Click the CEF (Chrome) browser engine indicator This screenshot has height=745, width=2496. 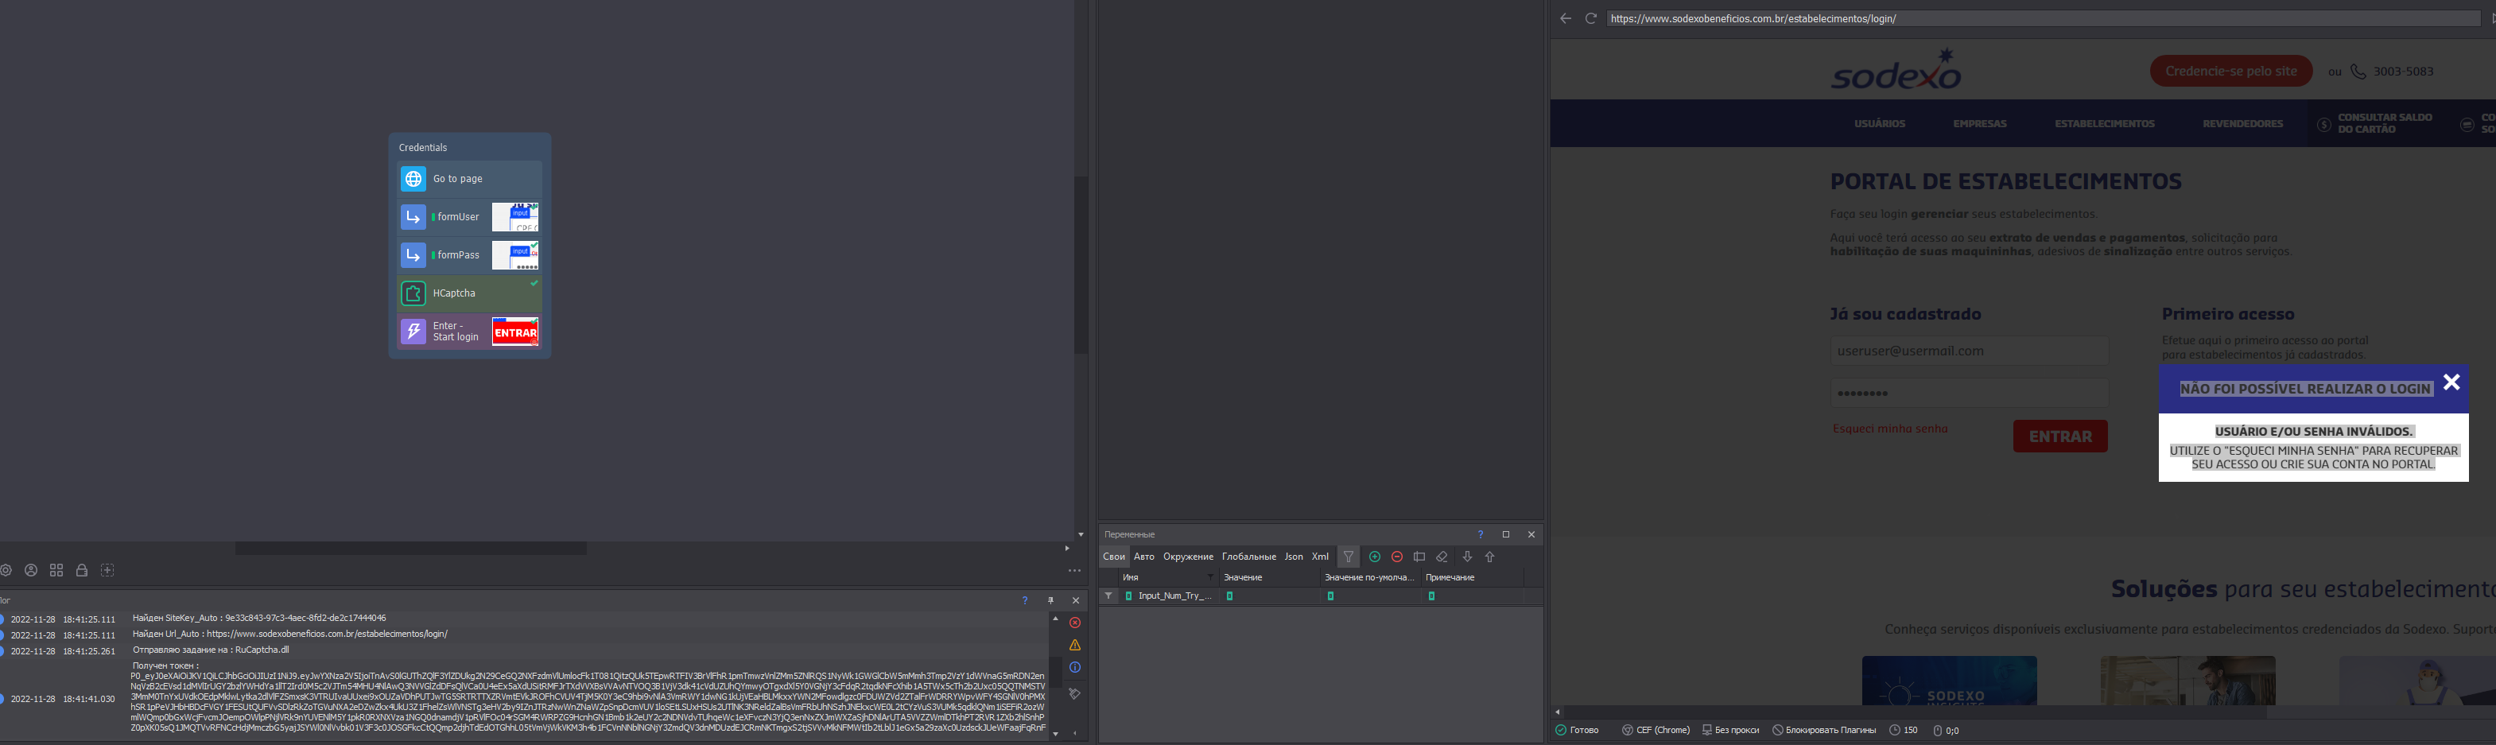1656,731
